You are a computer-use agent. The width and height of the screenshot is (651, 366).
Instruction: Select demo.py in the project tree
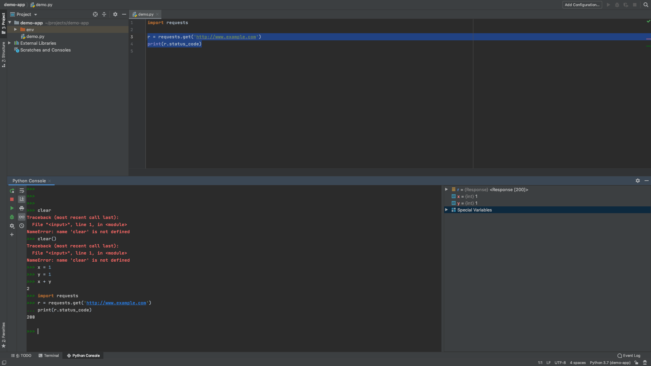tap(35, 36)
